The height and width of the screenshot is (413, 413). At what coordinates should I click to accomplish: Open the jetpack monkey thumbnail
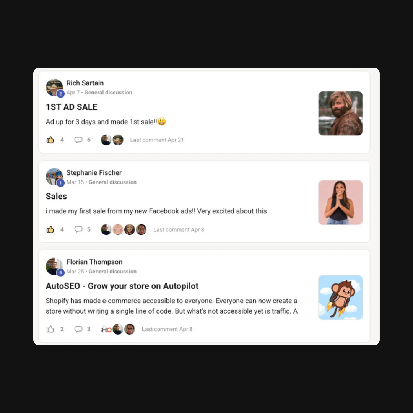tap(340, 298)
